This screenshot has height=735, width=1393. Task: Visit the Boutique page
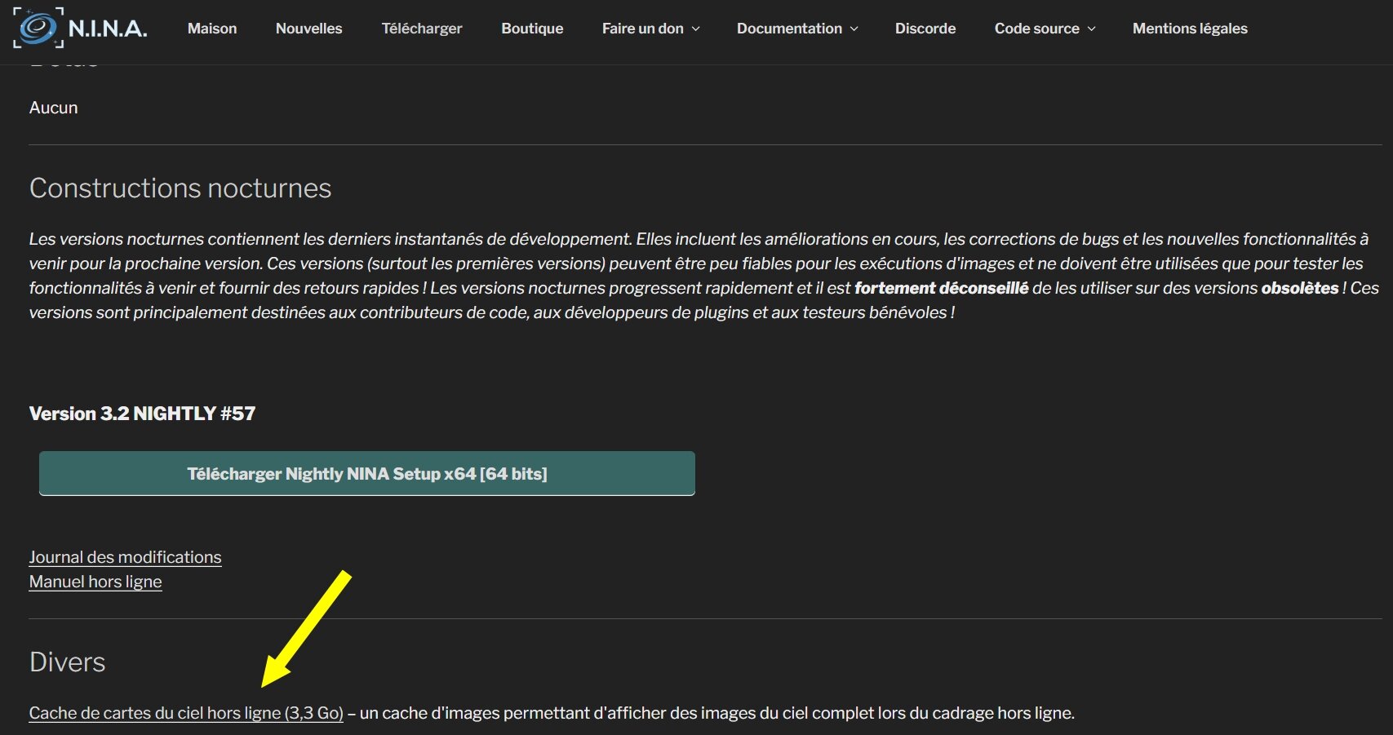[532, 29]
